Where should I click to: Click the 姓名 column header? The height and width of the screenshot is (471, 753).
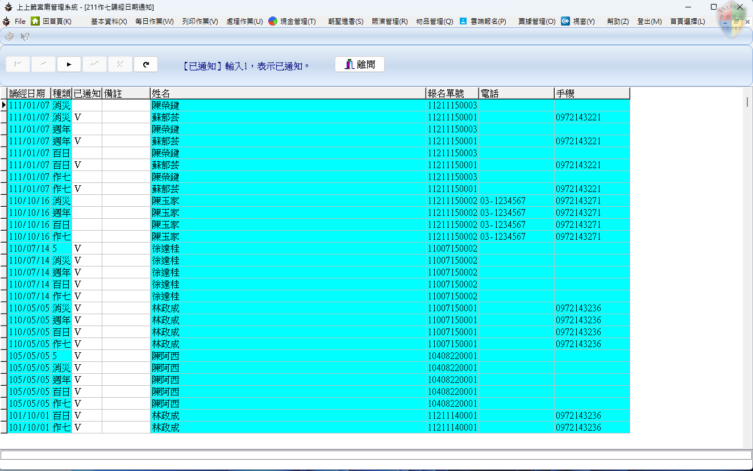288,93
